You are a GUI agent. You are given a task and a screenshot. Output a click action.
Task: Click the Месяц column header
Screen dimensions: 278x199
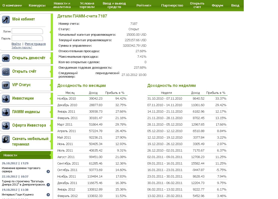click(x=70, y=93)
